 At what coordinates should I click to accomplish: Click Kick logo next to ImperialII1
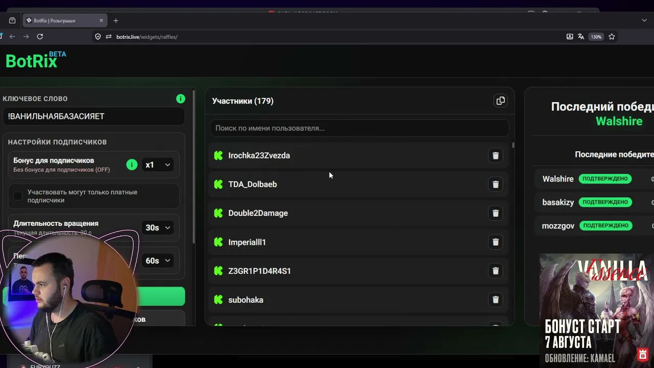pyautogui.click(x=218, y=242)
